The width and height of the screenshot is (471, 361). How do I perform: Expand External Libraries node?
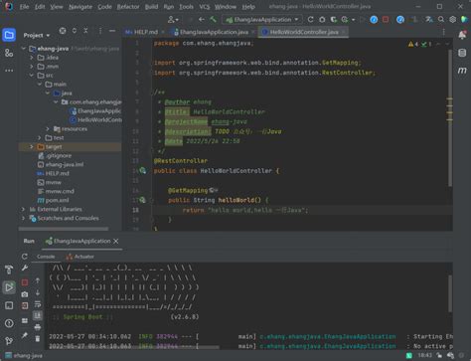coord(24,209)
